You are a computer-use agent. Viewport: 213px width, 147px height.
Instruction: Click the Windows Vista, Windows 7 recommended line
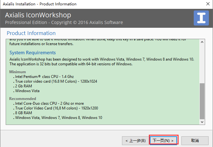click(58, 118)
